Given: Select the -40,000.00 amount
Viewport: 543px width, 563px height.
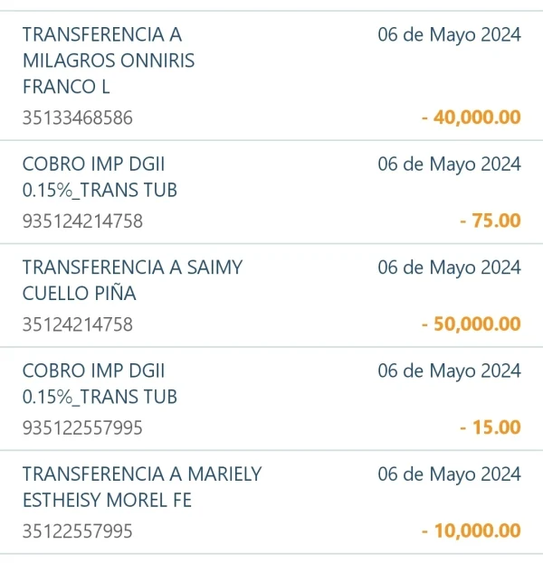Looking at the screenshot, I should (472, 117).
